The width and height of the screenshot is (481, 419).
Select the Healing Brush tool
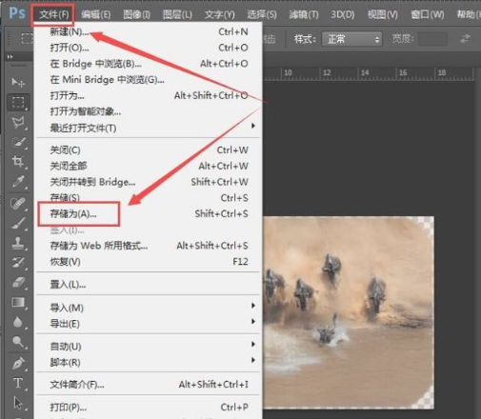18,204
